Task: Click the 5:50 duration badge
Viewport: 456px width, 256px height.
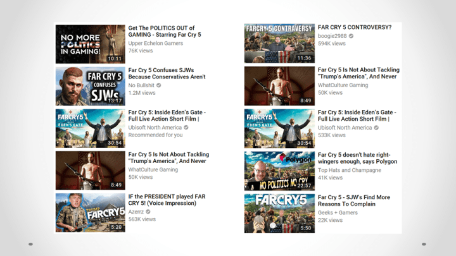Action: coord(306,228)
